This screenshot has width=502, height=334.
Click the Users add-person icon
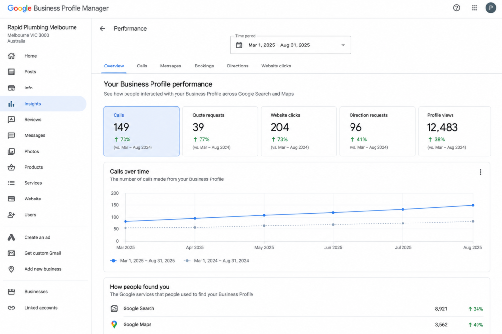tap(11, 215)
